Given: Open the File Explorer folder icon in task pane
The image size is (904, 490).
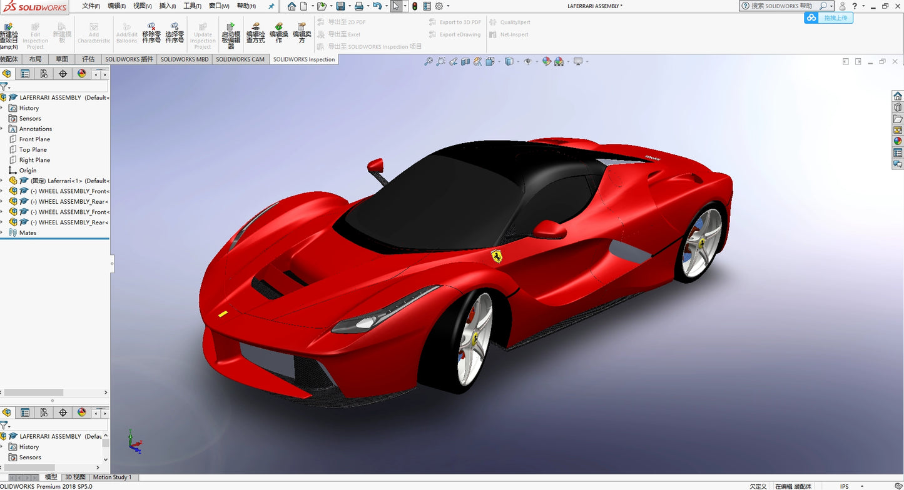Looking at the screenshot, I should [898, 118].
